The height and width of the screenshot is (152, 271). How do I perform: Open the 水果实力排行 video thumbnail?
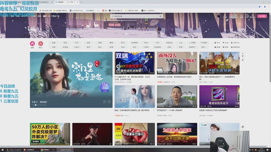point(134,134)
